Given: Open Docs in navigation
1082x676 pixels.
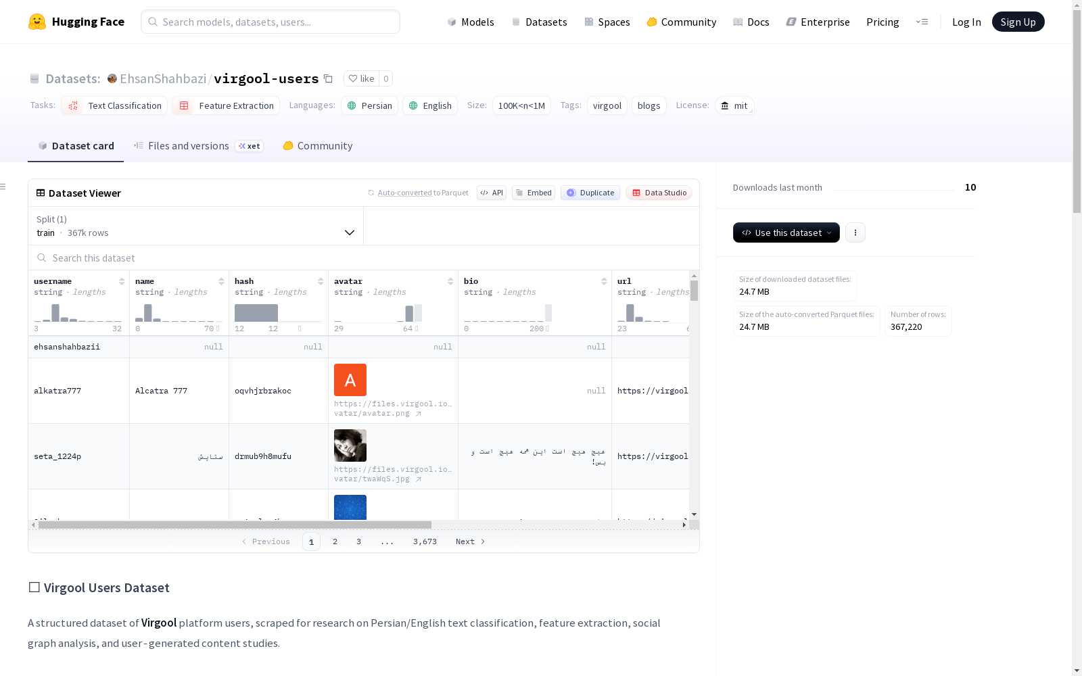Looking at the screenshot, I should pos(751,22).
